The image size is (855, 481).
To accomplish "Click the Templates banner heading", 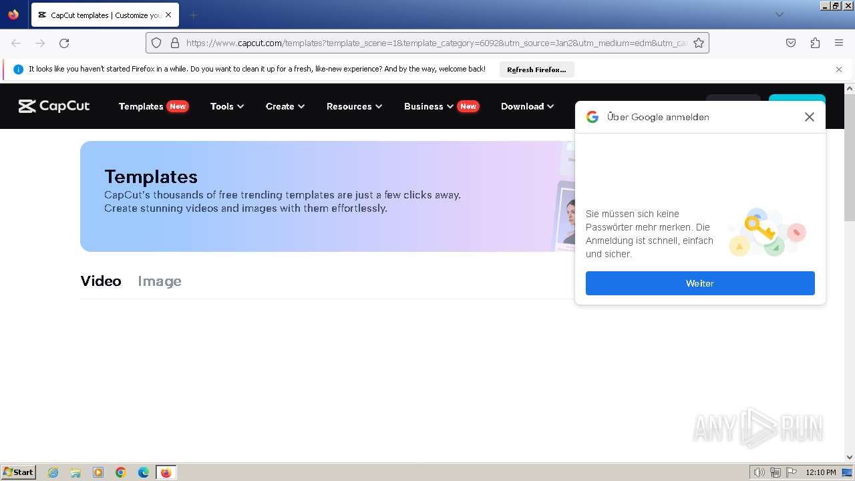I will point(151,176).
